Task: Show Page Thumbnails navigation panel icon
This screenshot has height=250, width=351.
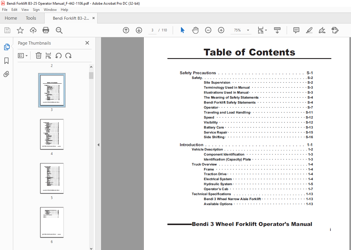Action: pyautogui.click(x=6, y=47)
